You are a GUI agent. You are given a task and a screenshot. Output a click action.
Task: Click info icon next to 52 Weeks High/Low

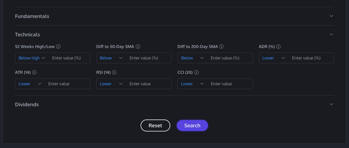(x=59, y=47)
